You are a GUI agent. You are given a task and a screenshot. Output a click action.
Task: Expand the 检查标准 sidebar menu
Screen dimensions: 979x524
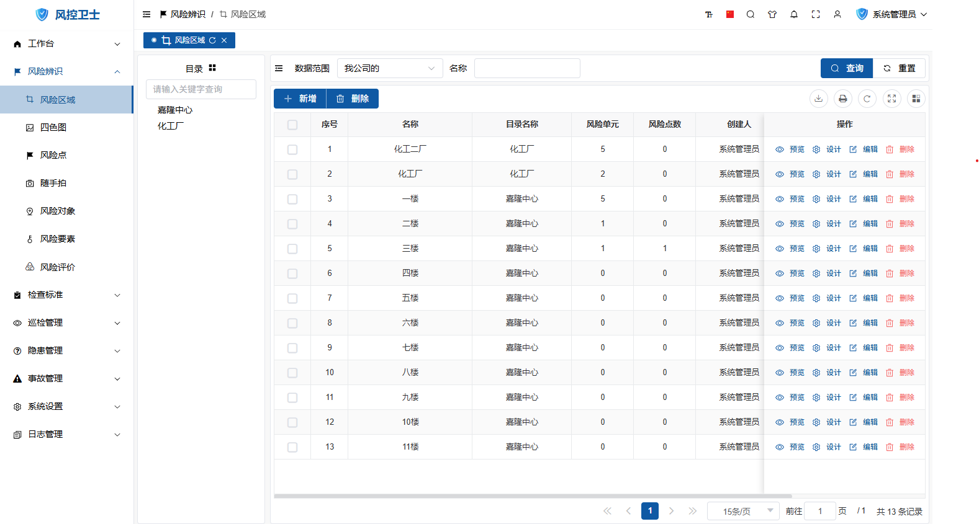(x=66, y=295)
